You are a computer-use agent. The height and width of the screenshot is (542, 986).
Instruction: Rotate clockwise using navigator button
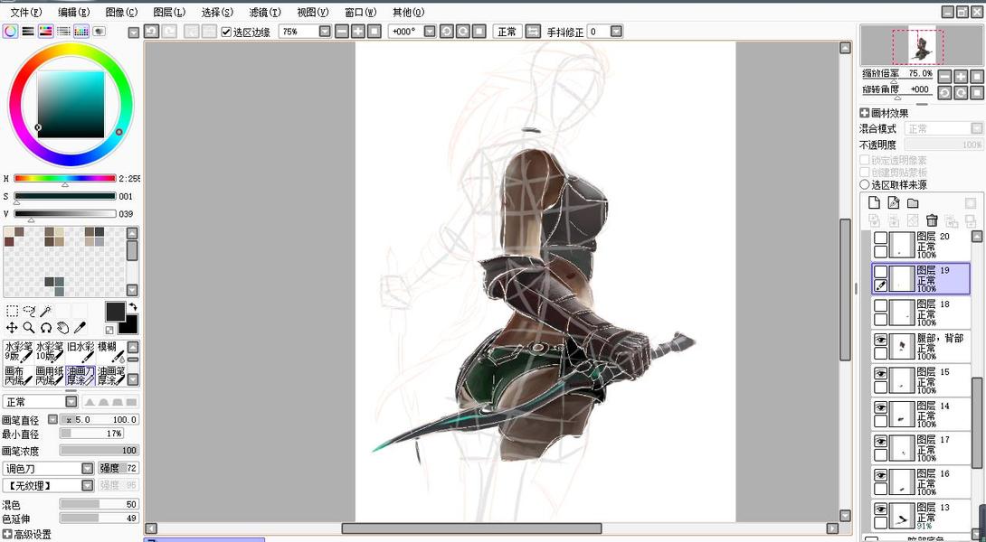(961, 93)
